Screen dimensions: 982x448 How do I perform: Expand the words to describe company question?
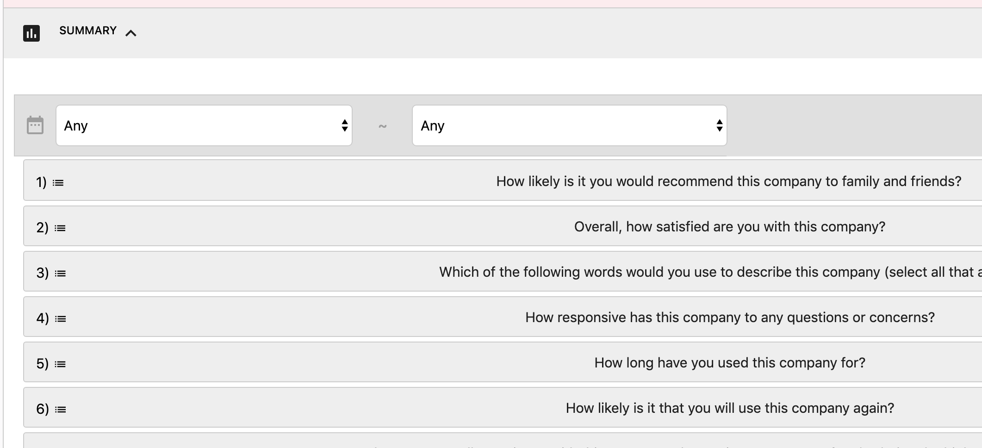click(x=708, y=272)
